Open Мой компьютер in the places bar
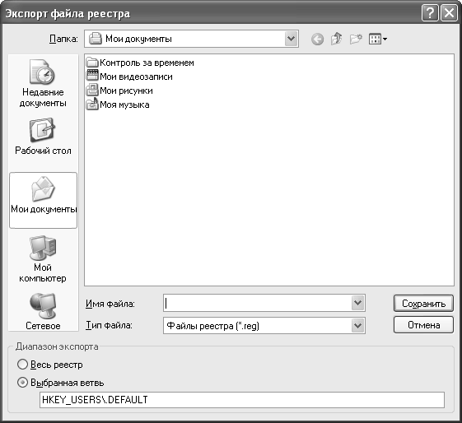This screenshot has height=423, width=462. point(43,259)
